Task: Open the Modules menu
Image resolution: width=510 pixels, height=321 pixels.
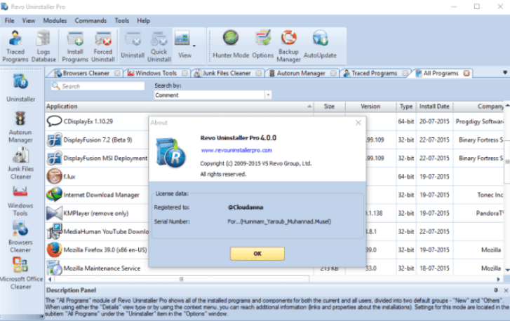Action: pos(55,21)
